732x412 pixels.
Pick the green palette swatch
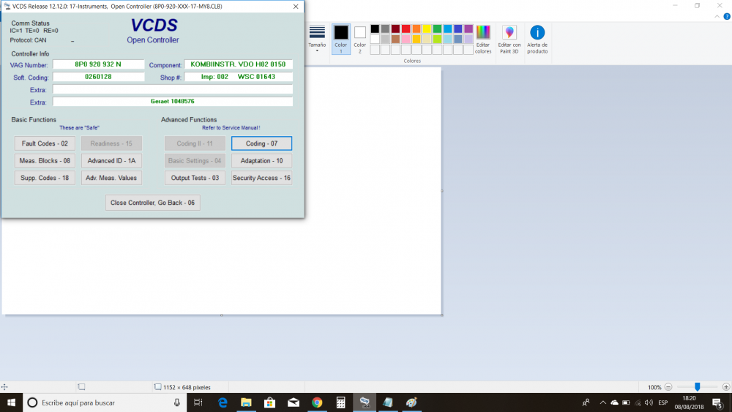[438, 29]
